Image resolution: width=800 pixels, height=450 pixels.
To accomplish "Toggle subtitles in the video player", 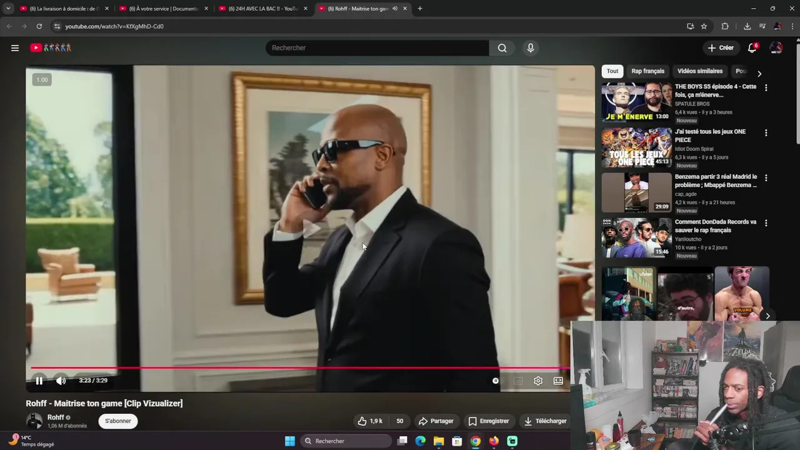I will [517, 381].
